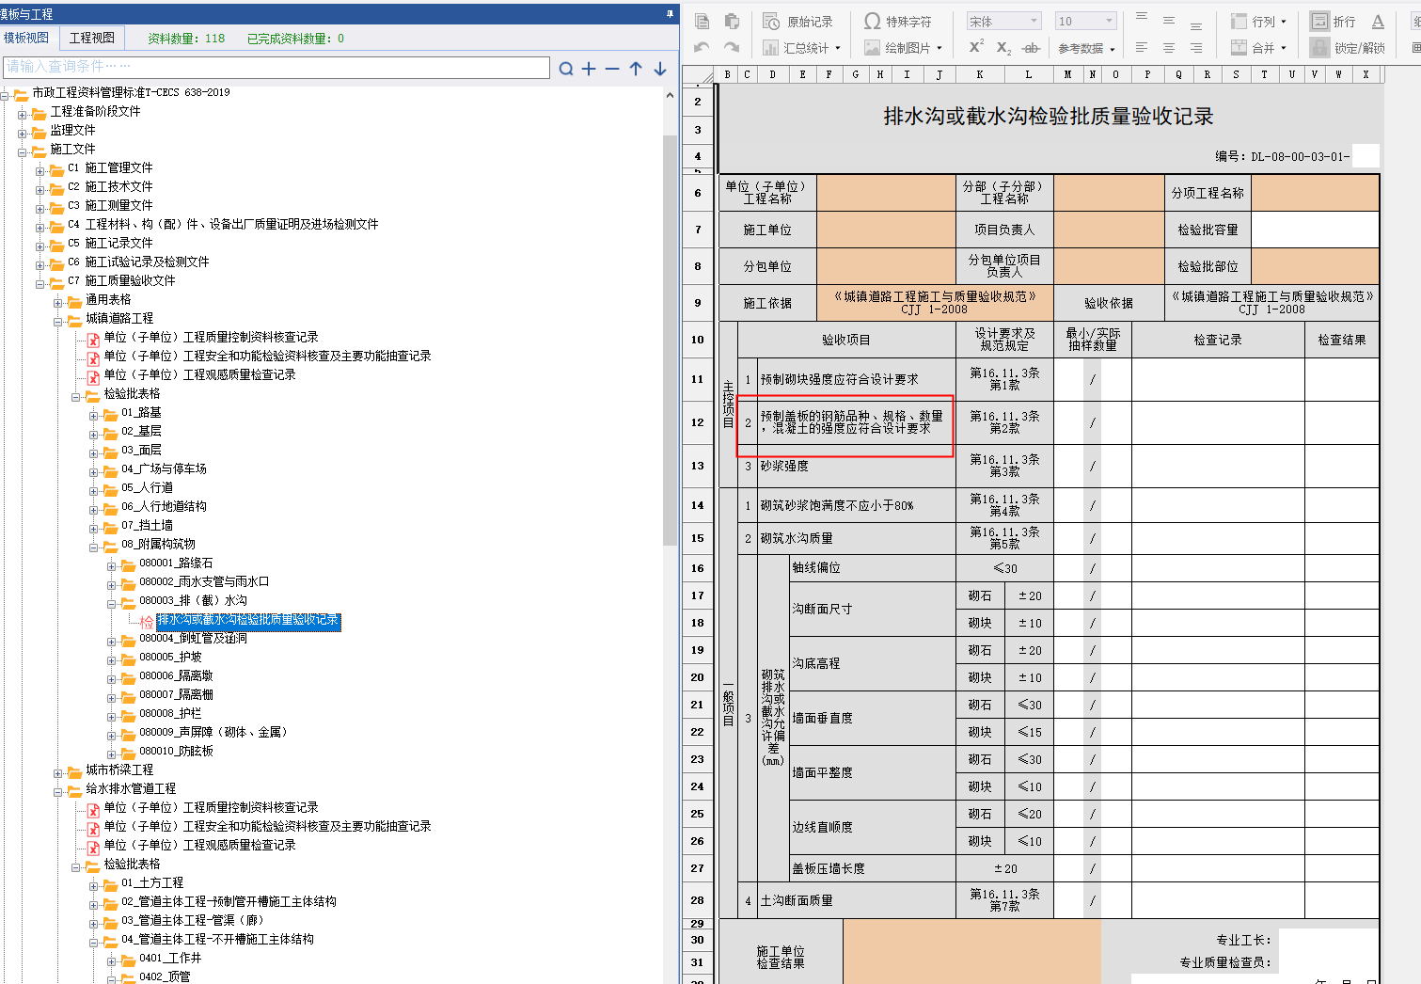The height and width of the screenshot is (984, 1421).
Task: Collapse the C7 施工质量验收文件 node
Action: 40,284
